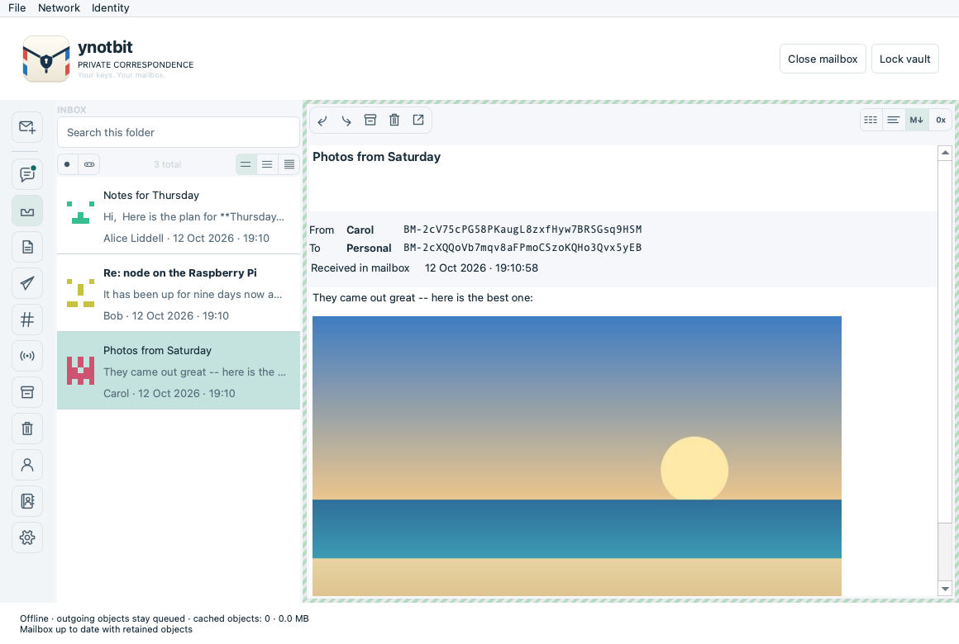959x644 pixels.
Task: Click in the Search this folder field
Action: point(178,133)
